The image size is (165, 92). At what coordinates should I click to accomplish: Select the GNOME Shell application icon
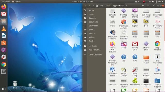[x=146, y=44]
